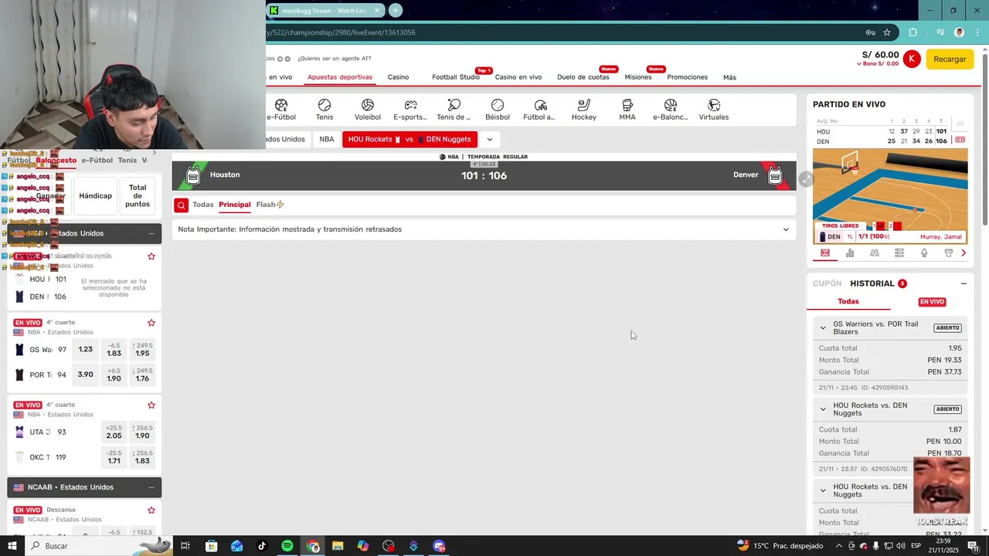Show the court view in live match panel

coord(825,253)
